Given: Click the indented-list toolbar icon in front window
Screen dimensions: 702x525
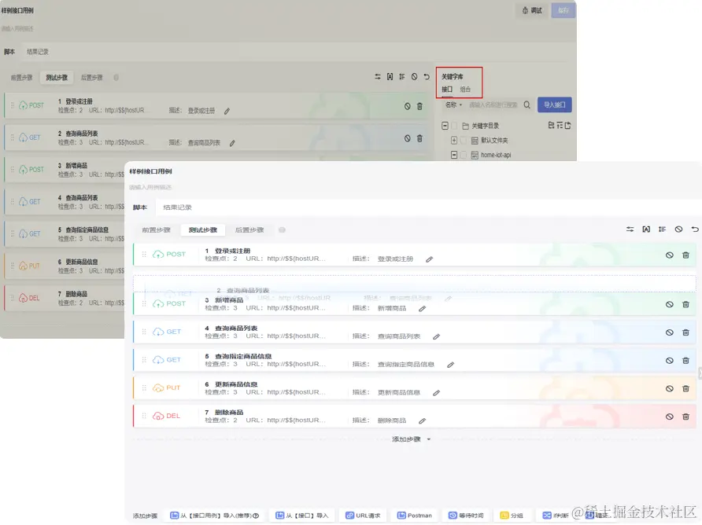Looking at the screenshot, I should 662,229.
